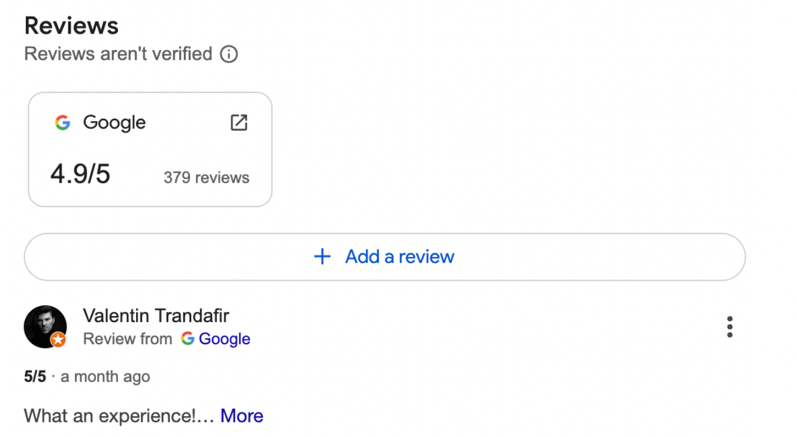Select reviewer name Valentin Trandafir
797x437 pixels.
point(156,315)
